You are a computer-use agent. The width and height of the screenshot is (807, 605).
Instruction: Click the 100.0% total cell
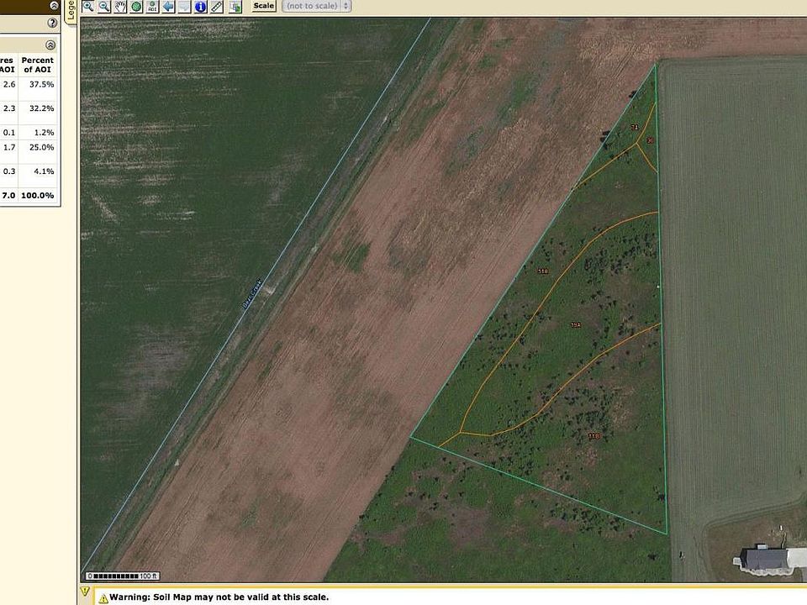click(38, 196)
